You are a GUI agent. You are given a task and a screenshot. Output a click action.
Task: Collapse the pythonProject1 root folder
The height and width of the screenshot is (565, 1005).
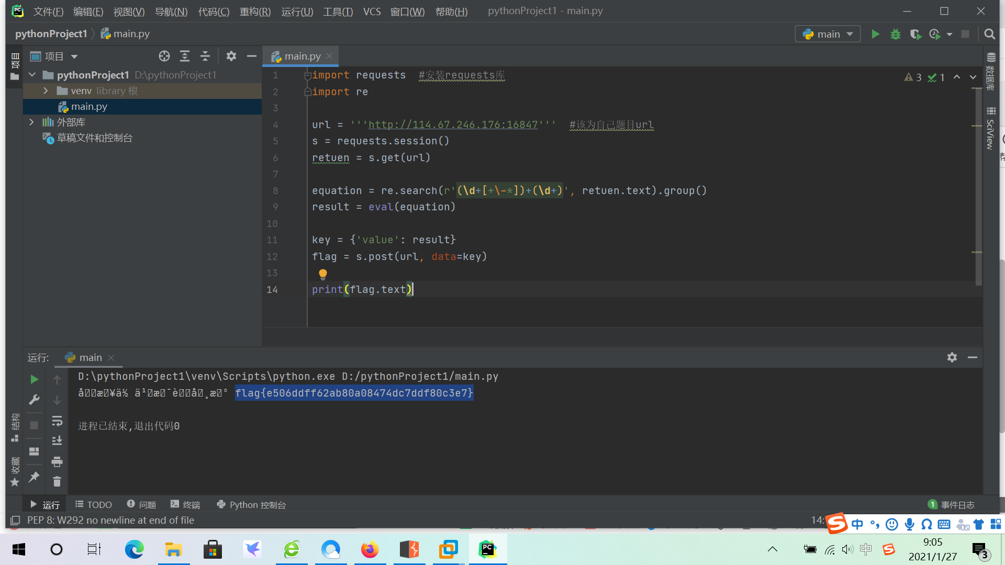point(32,75)
